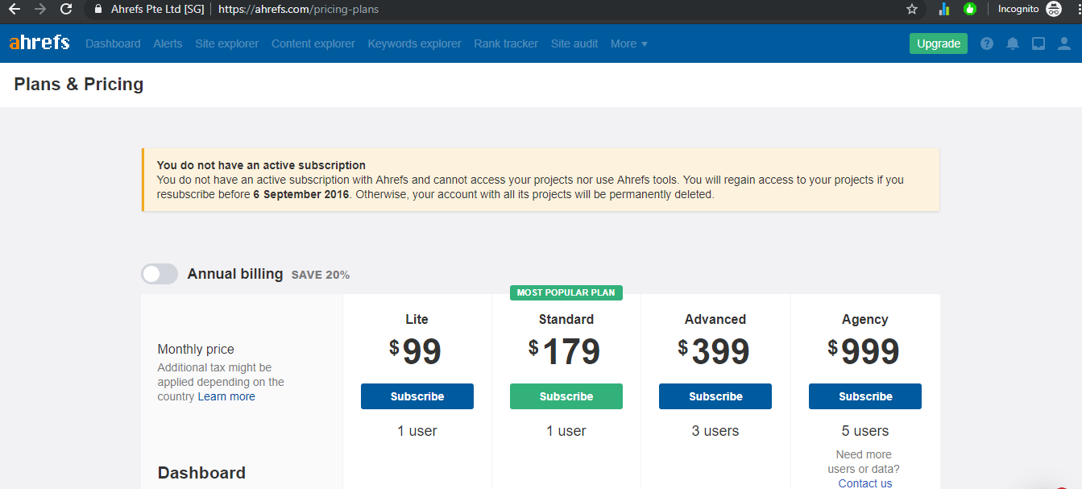This screenshot has width=1082, height=489.
Task: Click the browser forward arrow
Action: click(x=40, y=10)
